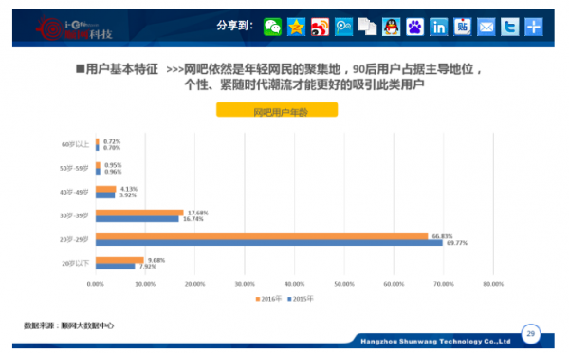This screenshot has width=569, height=353.
Task: Select the 20岁-29岁 blue 69.77% bar
Action: pyautogui.click(x=269, y=243)
